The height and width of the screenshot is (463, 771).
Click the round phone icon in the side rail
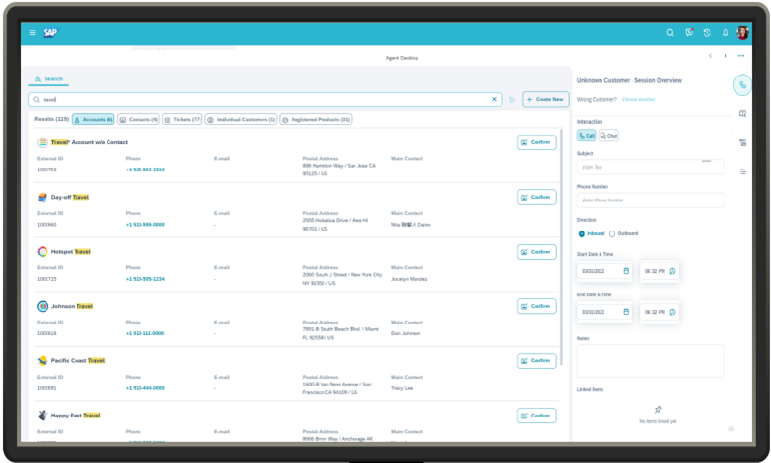743,85
